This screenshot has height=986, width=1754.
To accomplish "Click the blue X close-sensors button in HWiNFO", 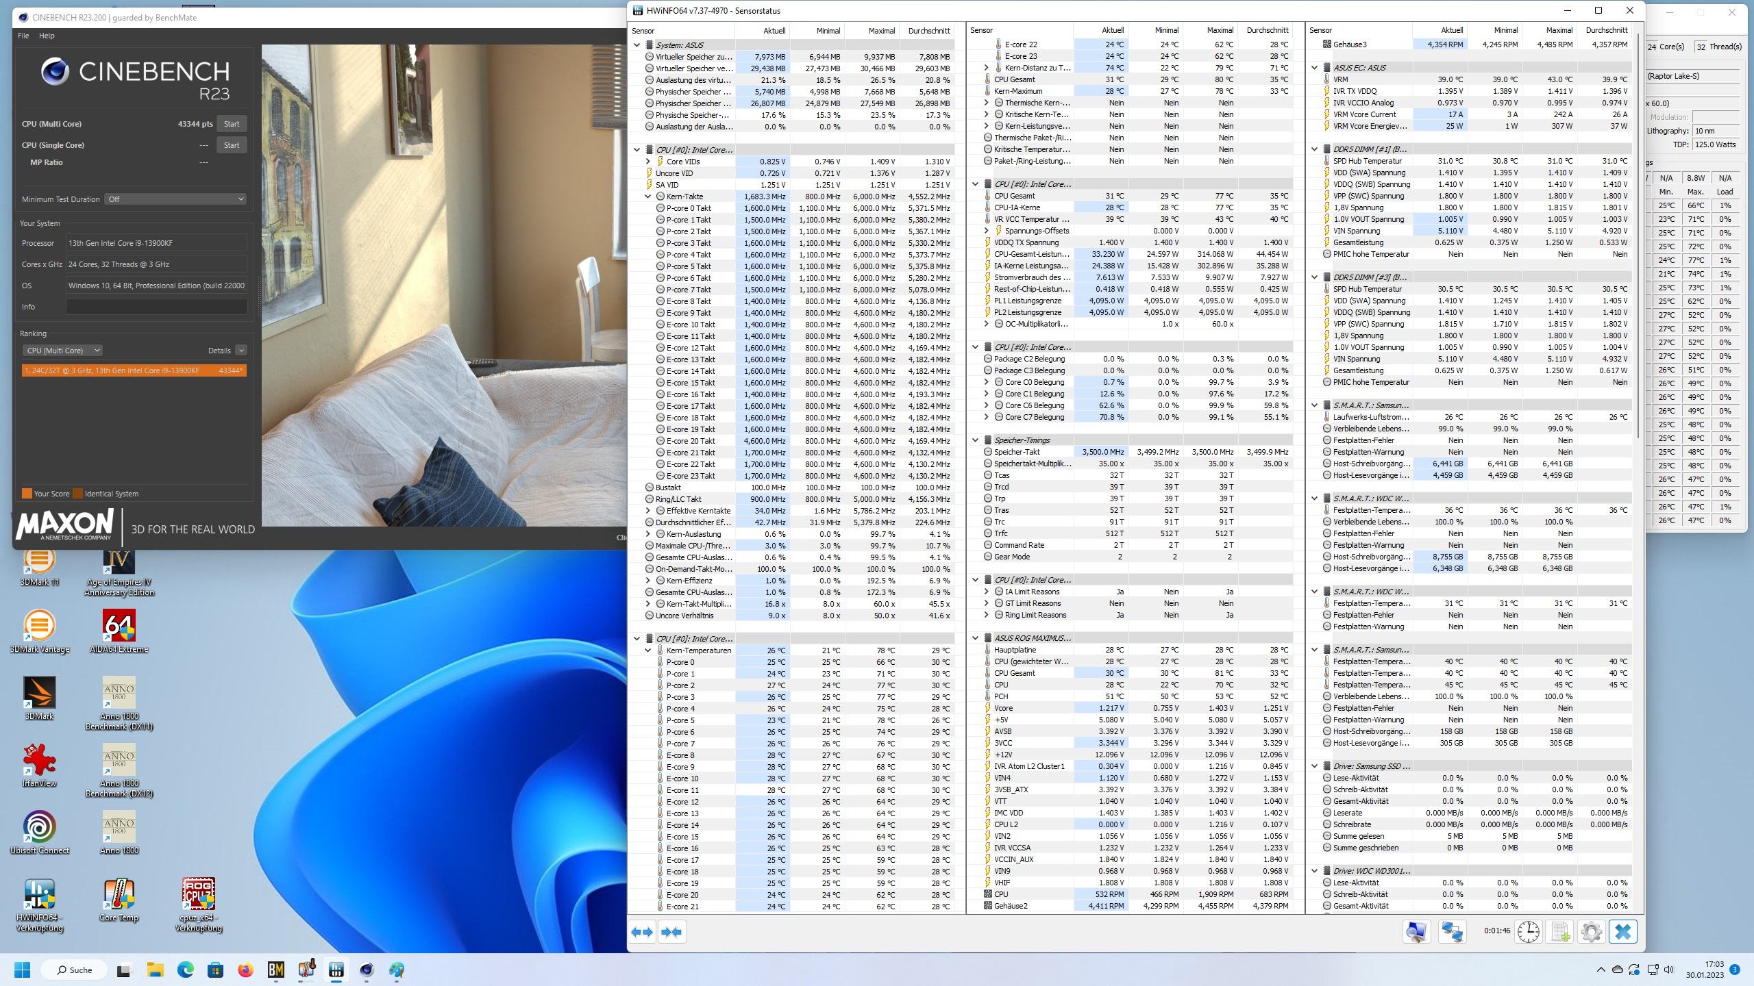I will (x=1622, y=932).
